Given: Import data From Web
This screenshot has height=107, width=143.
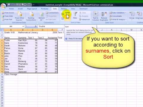Looking at the screenshot, I should (7, 16).
